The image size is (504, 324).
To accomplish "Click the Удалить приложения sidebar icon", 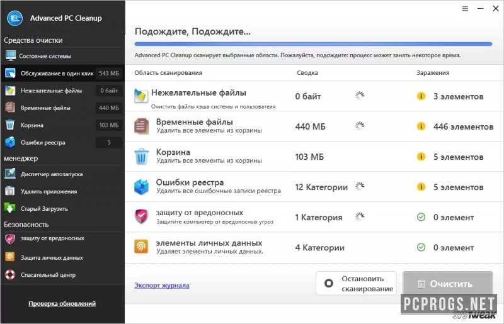I will coord(10,191).
